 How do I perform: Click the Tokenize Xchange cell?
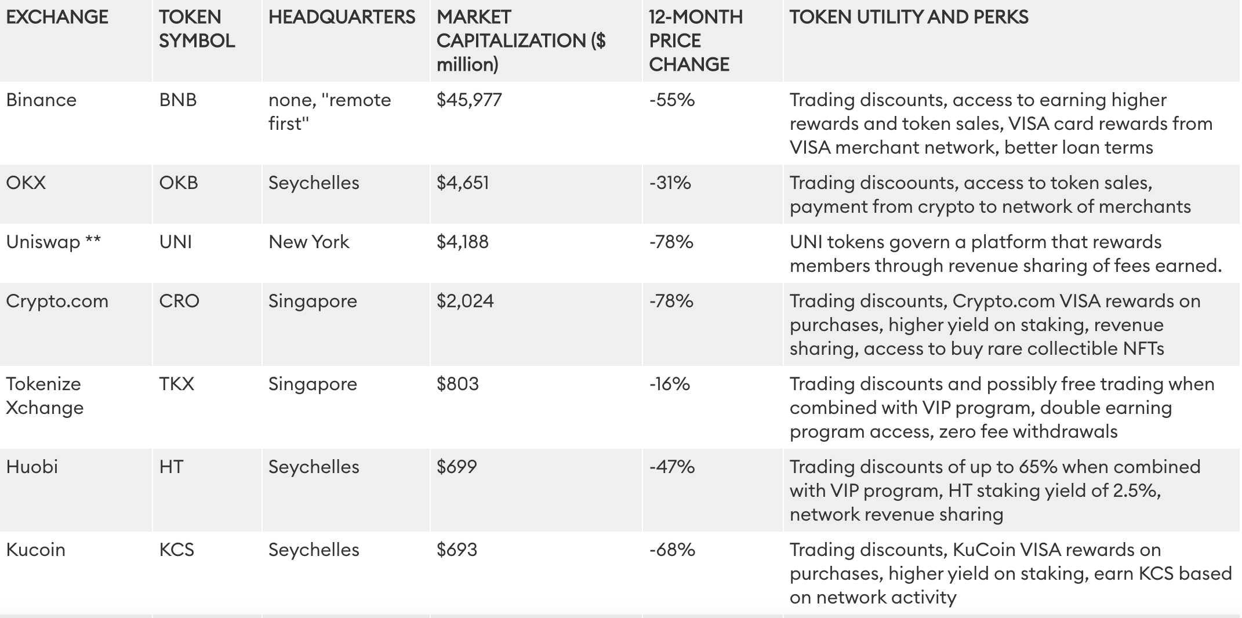click(x=44, y=396)
